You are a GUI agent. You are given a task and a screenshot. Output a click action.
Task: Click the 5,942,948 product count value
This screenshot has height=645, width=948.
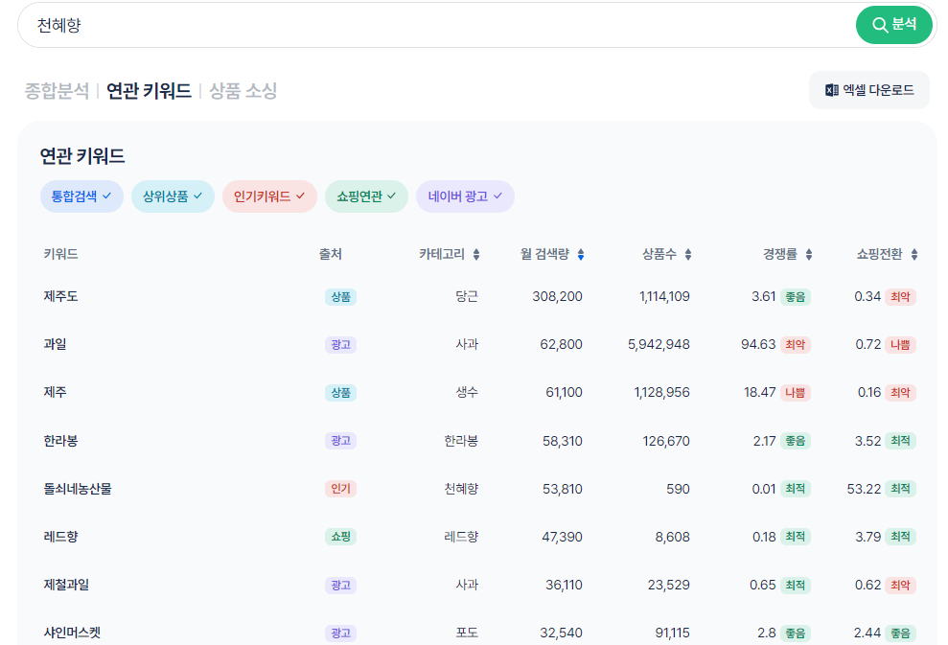click(x=659, y=344)
